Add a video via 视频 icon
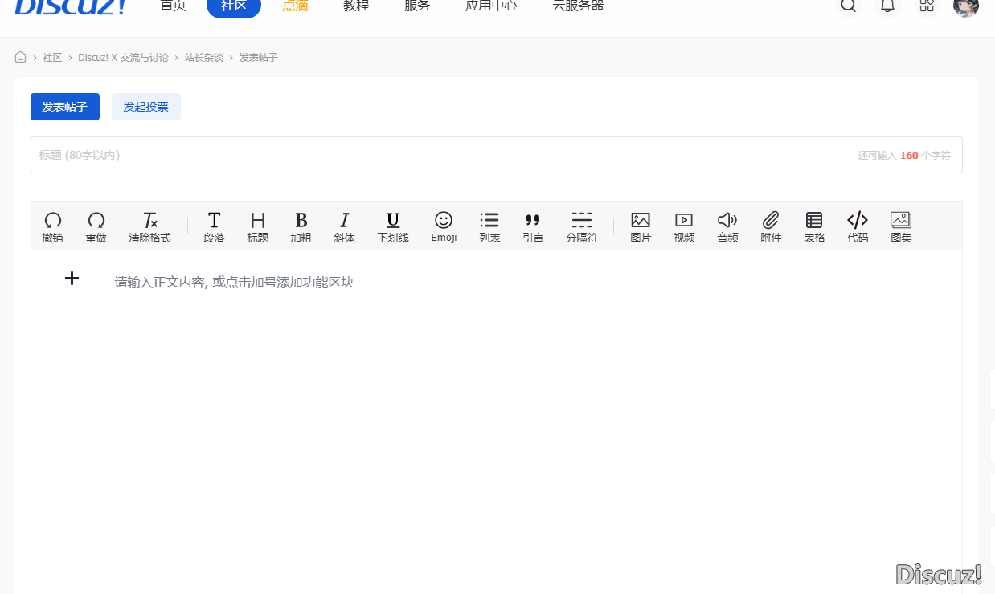This screenshot has height=594, width=995. point(684,226)
